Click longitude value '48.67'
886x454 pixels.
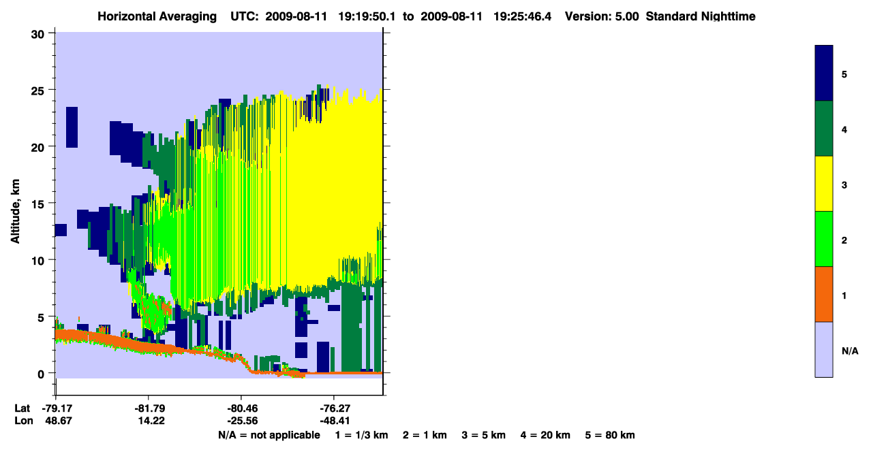tap(58, 421)
